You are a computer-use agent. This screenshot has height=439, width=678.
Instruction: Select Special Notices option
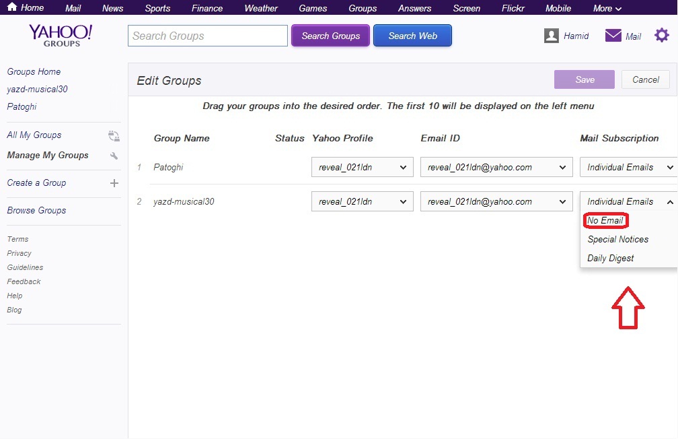click(618, 240)
